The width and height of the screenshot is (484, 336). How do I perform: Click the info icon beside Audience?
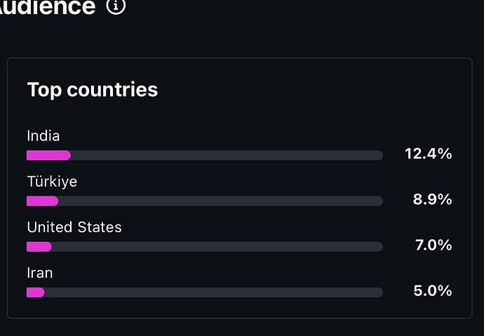[116, 6]
